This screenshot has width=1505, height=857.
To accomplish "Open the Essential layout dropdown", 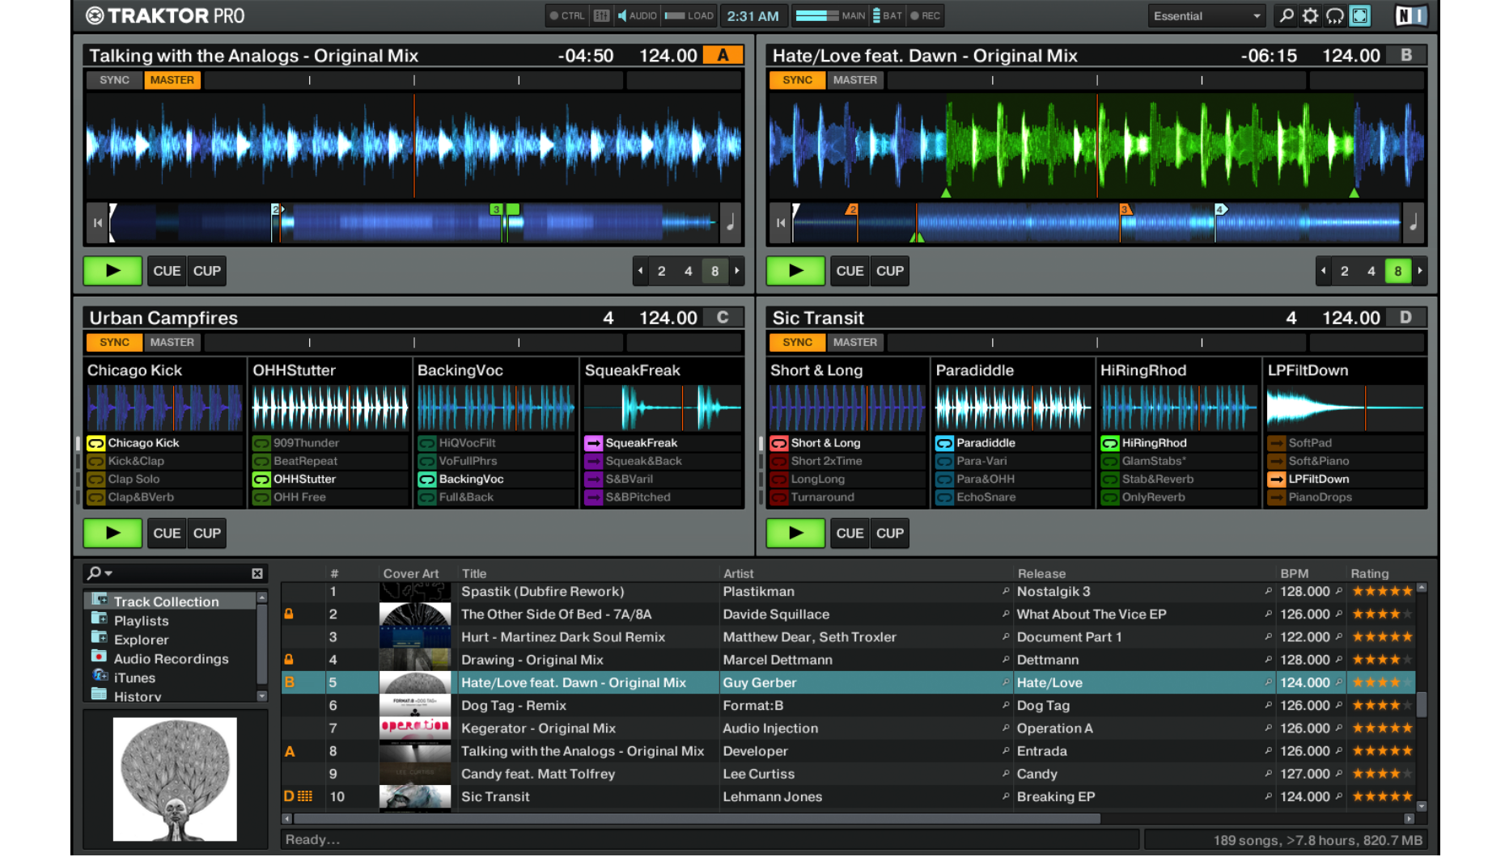I will click(x=1206, y=15).
